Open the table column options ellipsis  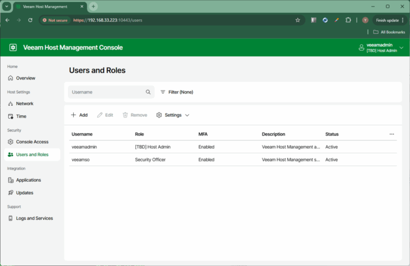click(392, 134)
